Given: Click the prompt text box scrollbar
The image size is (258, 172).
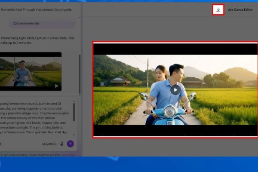Looking at the screenshot, I should point(74,113).
